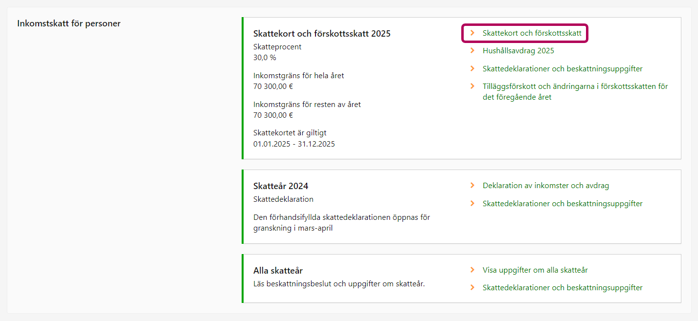The width and height of the screenshot is (698, 321).
Task: Click chevron by Skattedeklarationer link in Alla skatteår card
Action: pos(473,288)
